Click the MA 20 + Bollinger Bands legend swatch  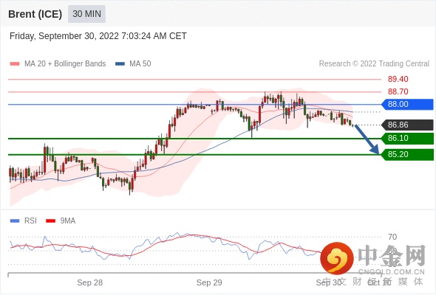15,64
